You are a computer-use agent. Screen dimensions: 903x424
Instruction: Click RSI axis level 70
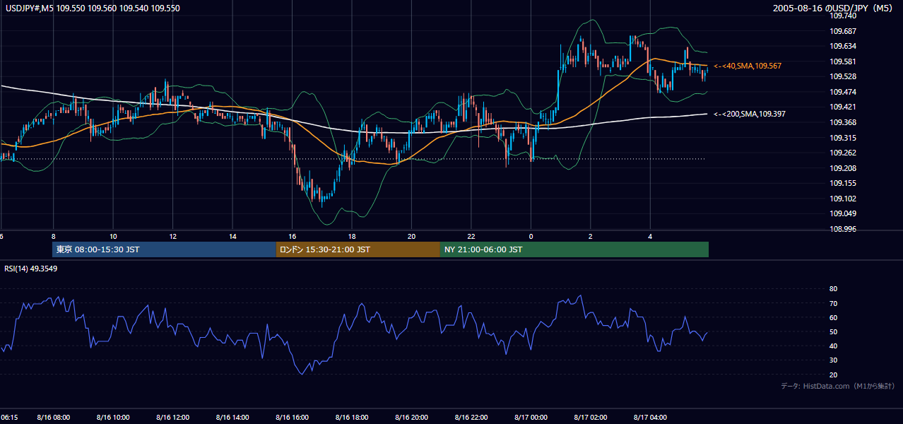tap(833, 303)
